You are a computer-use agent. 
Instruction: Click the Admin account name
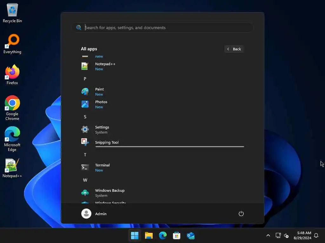click(x=101, y=214)
